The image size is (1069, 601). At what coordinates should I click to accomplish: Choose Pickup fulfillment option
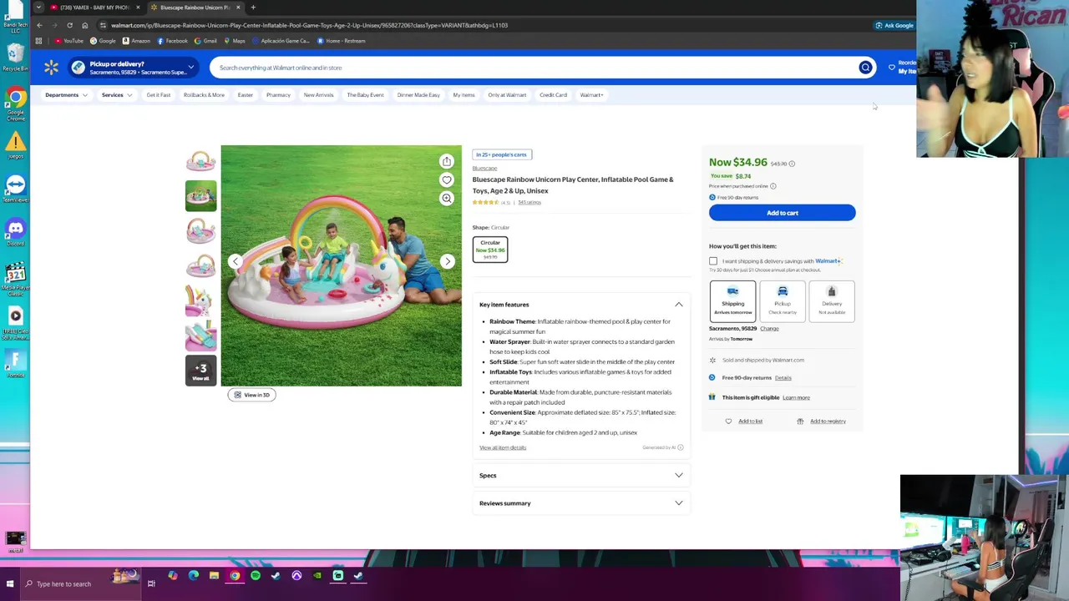coord(783,301)
